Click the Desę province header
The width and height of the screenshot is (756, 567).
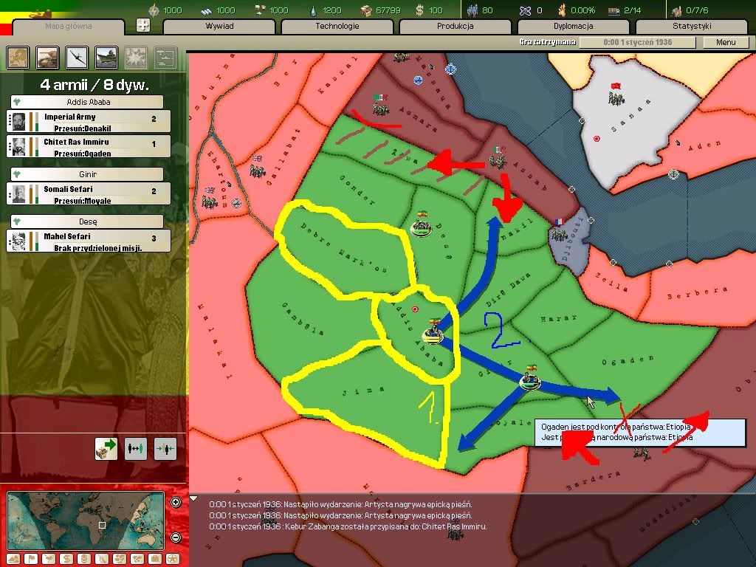[87, 221]
